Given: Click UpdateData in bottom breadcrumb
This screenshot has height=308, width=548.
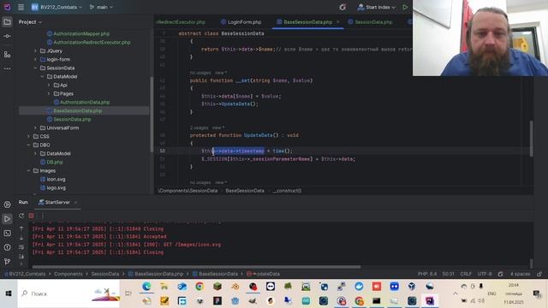Looking at the screenshot, I should [263, 274].
